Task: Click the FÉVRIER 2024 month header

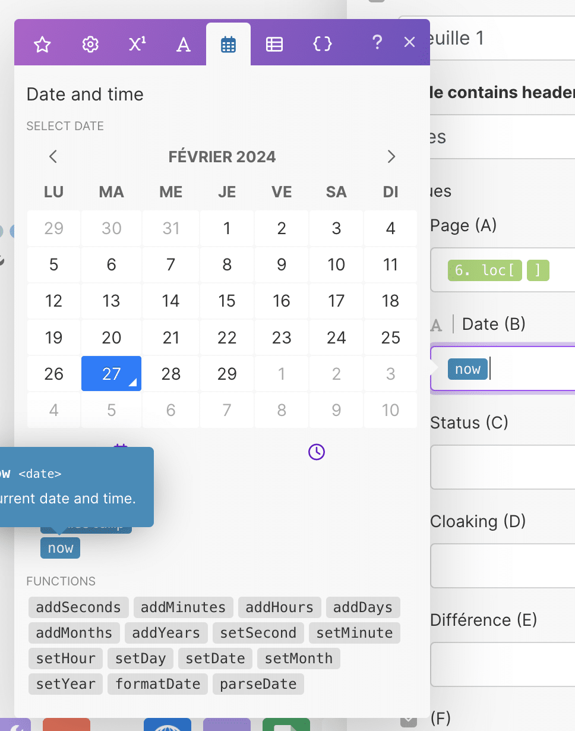Action: (x=222, y=157)
